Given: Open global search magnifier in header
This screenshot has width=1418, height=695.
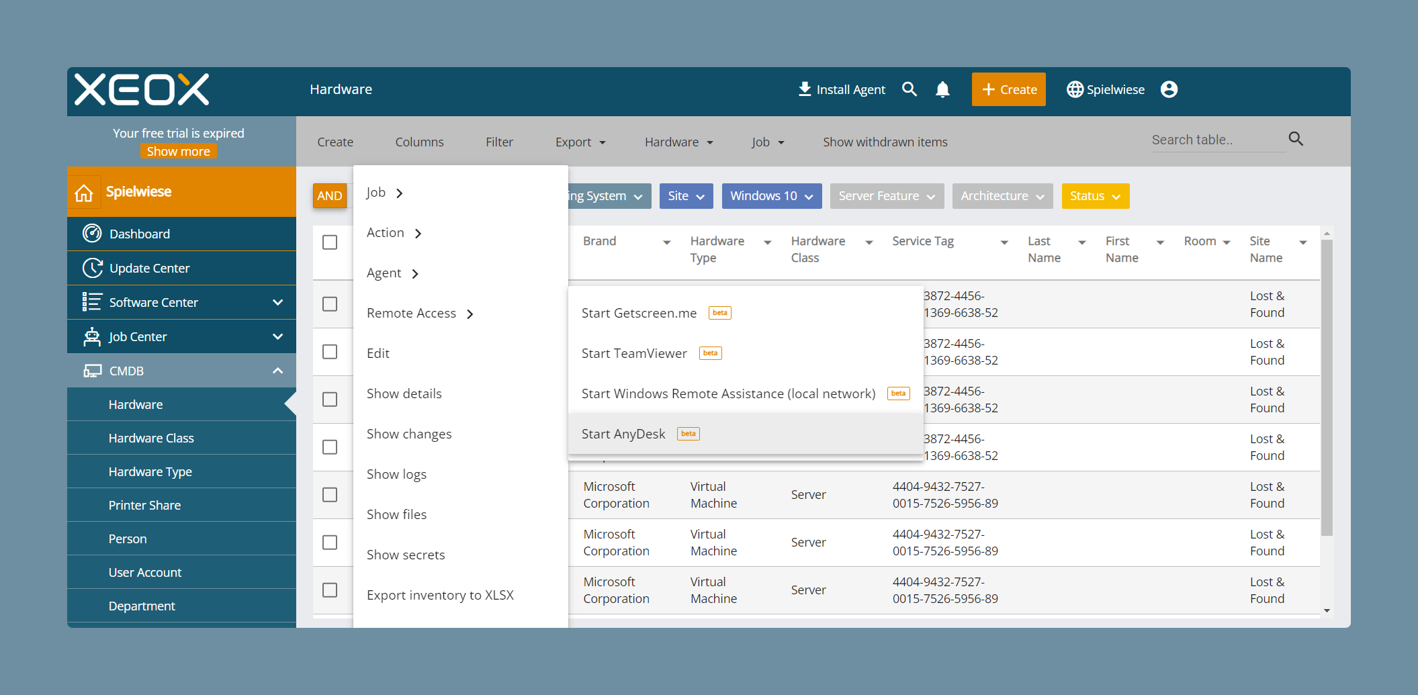Looking at the screenshot, I should click(910, 89).
